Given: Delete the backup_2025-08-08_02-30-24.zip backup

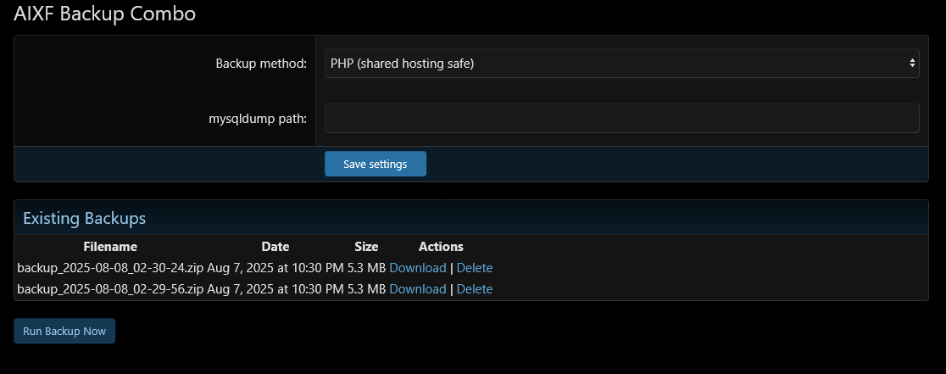Looking at the screenshot, I should (475, 268).
